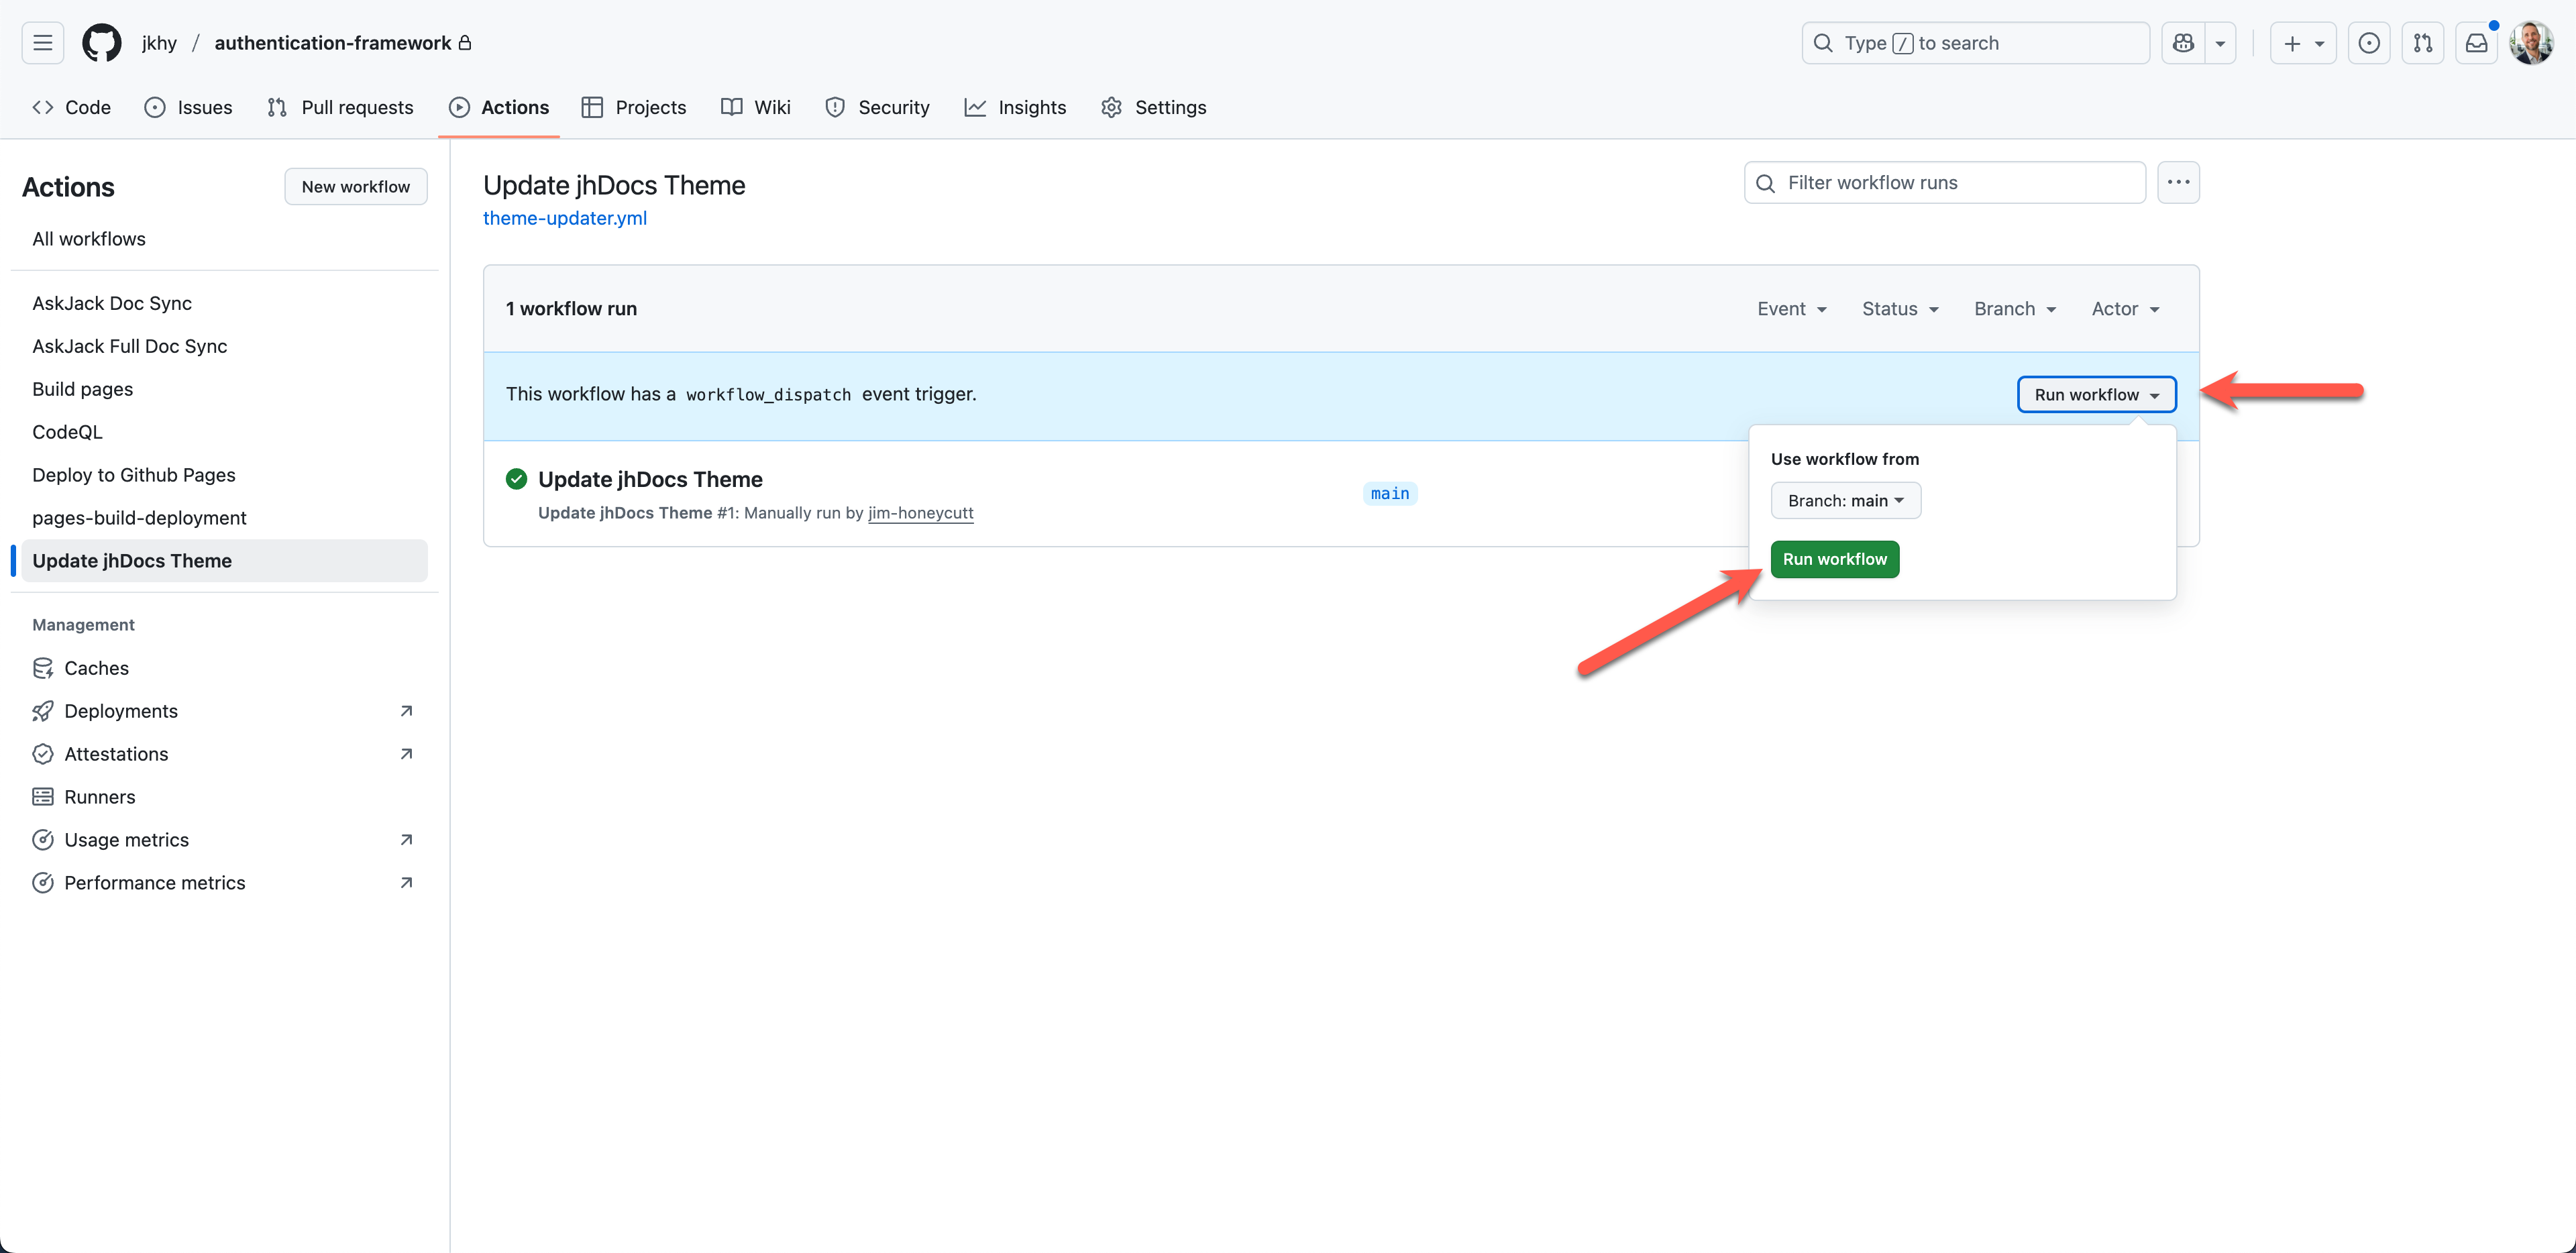Open the Branch: main selector
Screen dimensions: 2576x1253
1845,500
